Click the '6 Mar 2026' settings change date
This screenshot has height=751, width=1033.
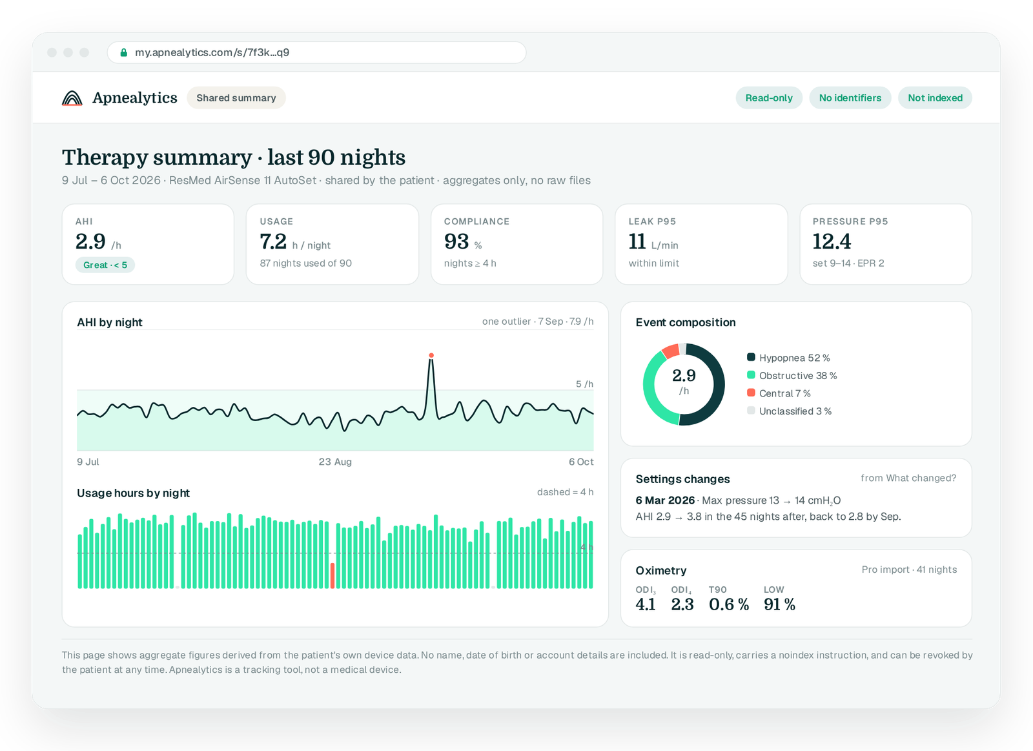(x=665, y=500)
